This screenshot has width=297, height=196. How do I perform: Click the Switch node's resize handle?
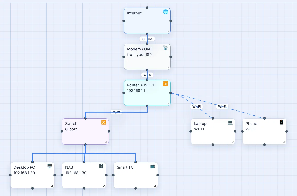[106, 142]
